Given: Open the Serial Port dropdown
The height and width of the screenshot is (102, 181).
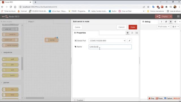Looking at the screenshot, I should 107,41.
